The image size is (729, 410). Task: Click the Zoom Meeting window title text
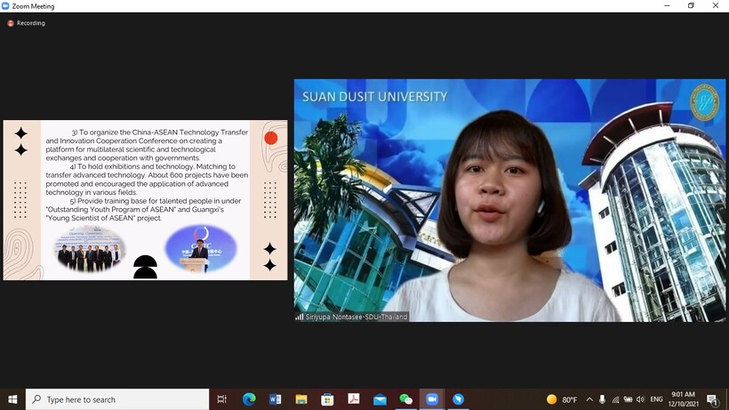click(33, 6)
